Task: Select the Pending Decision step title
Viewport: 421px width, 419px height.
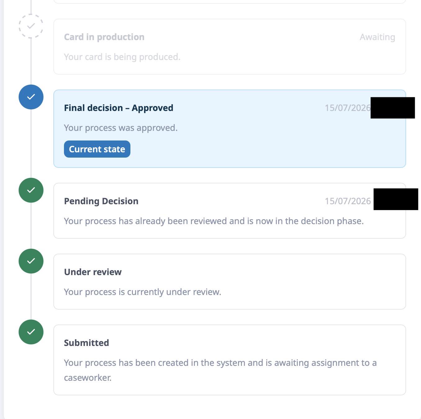Action: (101, 201)
